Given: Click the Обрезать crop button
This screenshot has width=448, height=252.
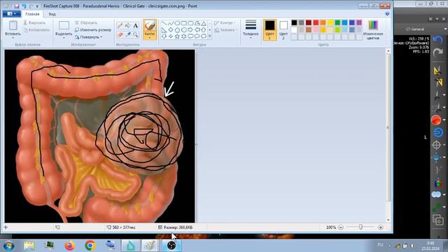Looking at the screenshot, I should point(86,22).
